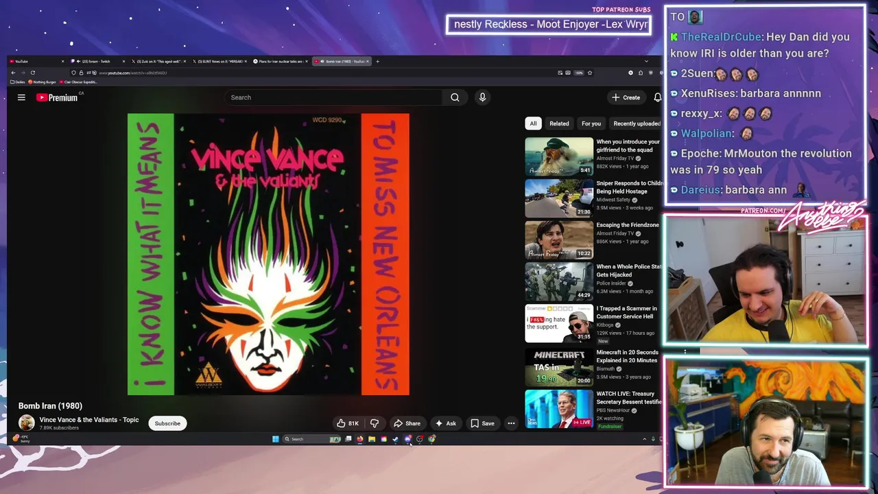Open 'girlfriend to the squad' thumbnail
Image resolution: width=878 pixels, height=494 pixels.
[559, 157]
